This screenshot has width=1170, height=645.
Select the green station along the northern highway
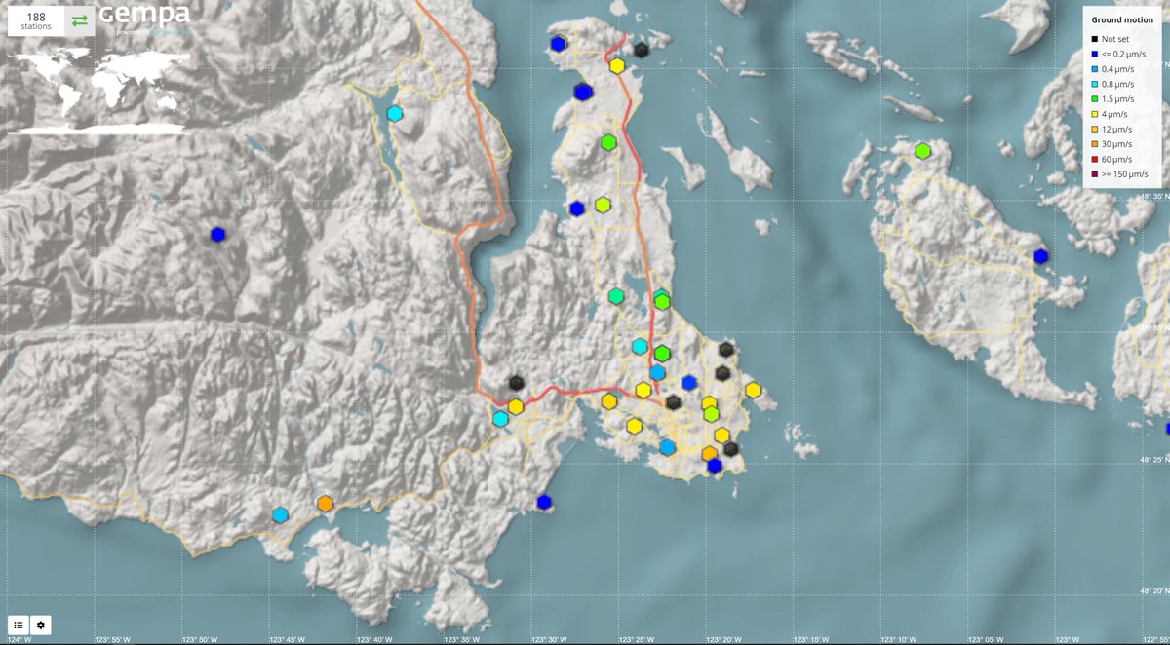tap(609, 142)
